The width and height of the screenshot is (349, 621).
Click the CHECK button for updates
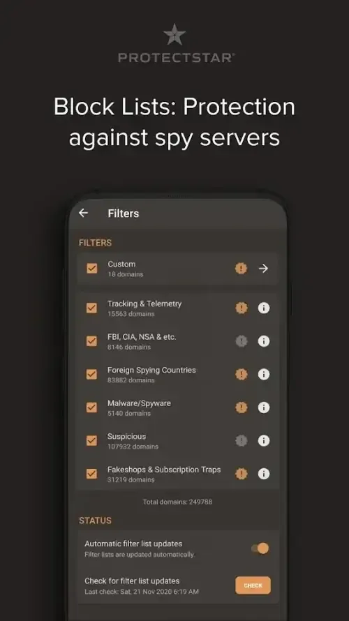(253, 585)
